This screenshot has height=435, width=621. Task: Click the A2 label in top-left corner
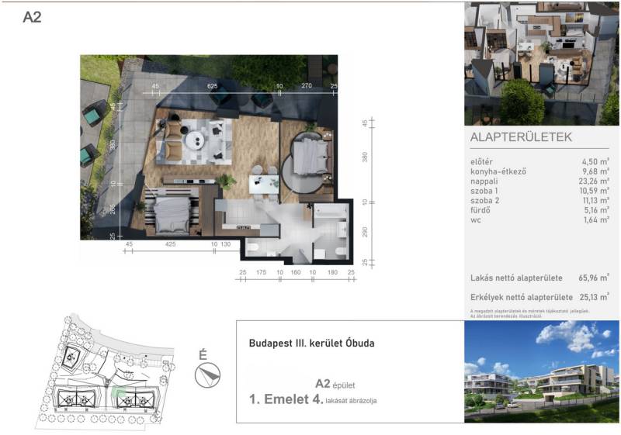(x=32, y=17)
